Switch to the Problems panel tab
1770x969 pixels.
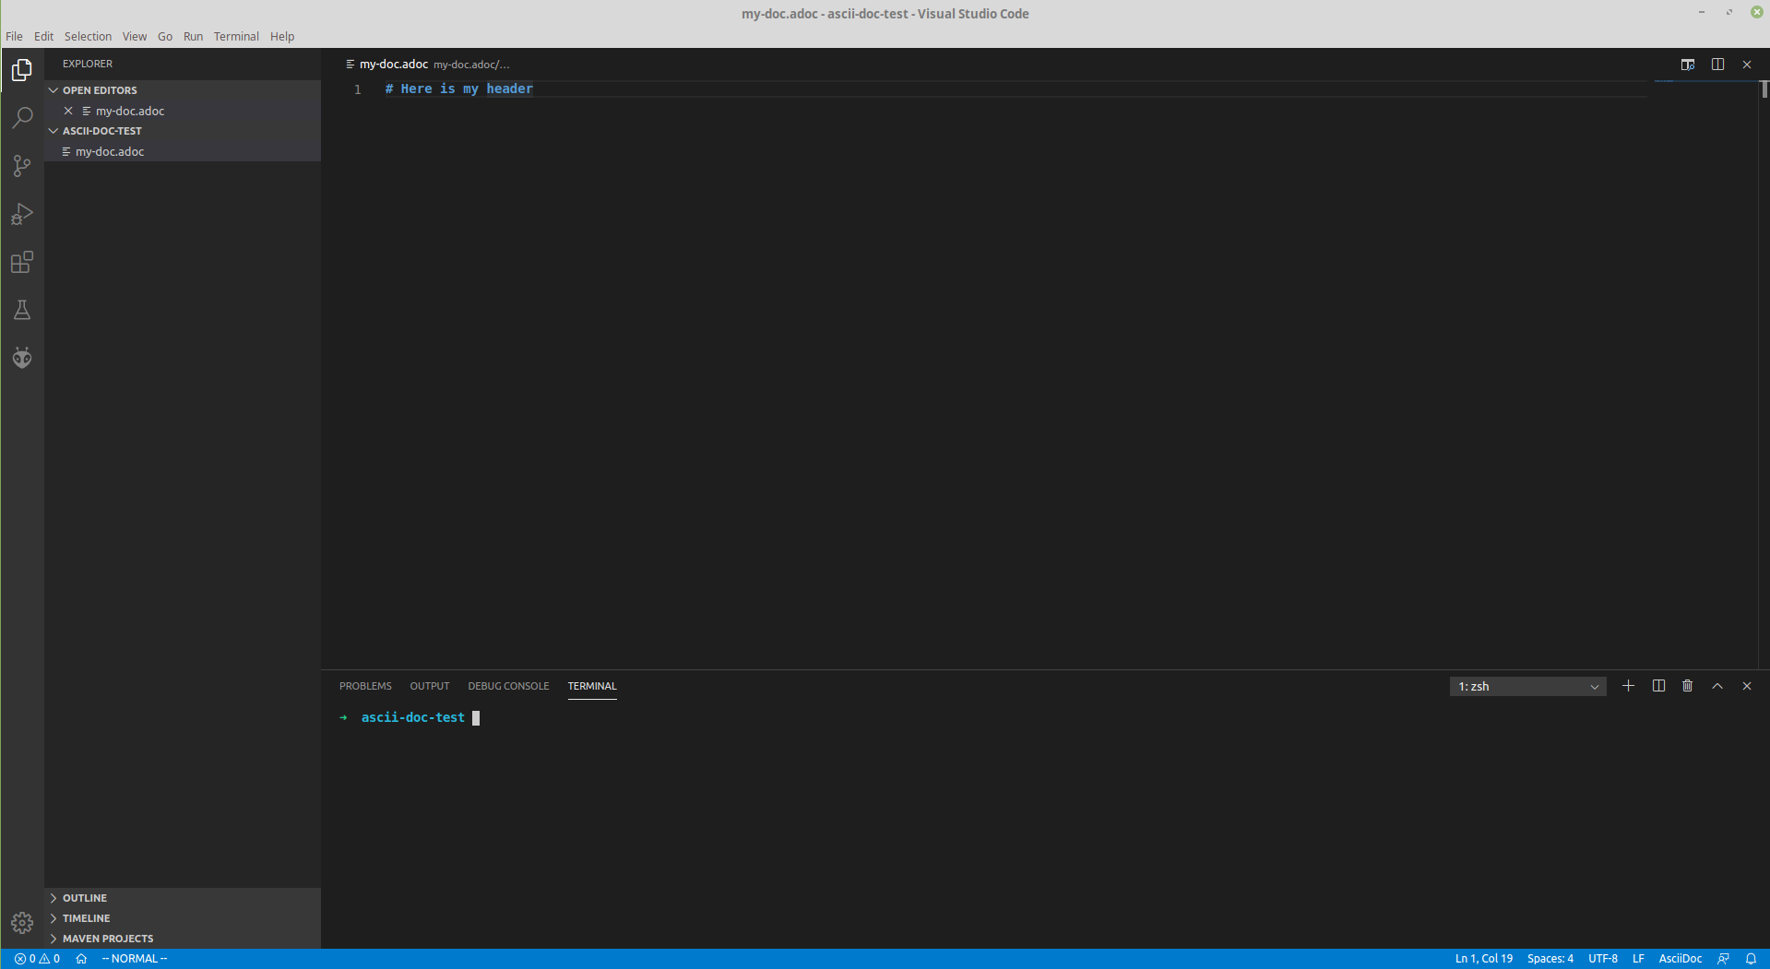pos(365,686)
